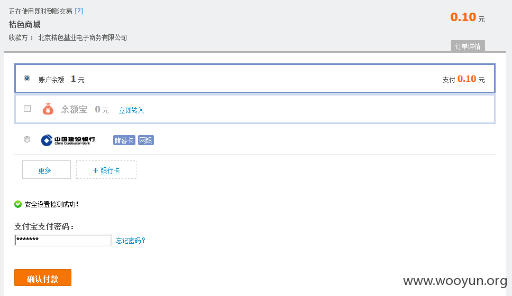Click the 支付 0.10 元 amount in balance row
This screenshot has width=512, height=296.
(463, 79)
